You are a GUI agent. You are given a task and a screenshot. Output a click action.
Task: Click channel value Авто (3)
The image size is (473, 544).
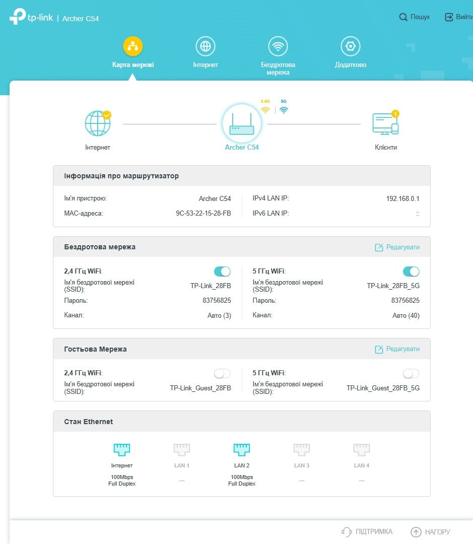coord(219,316)
